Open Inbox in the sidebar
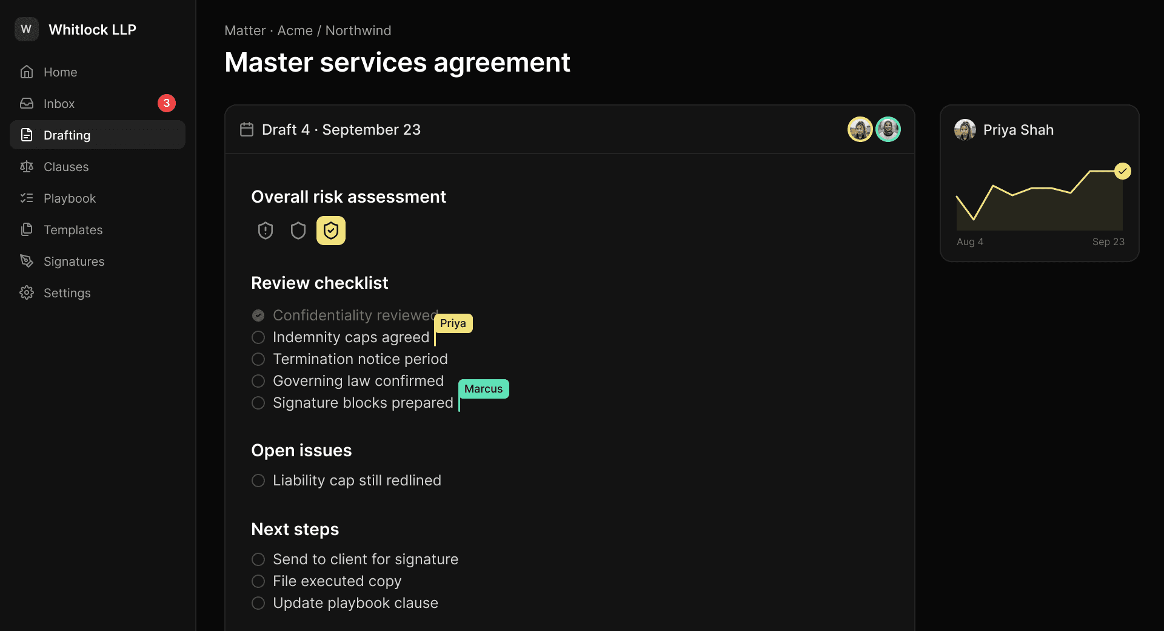Screen dimensions: 1164x631 [x=98, y=103]
